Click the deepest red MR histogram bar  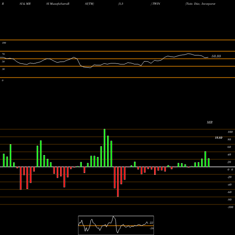coord(118,182)
